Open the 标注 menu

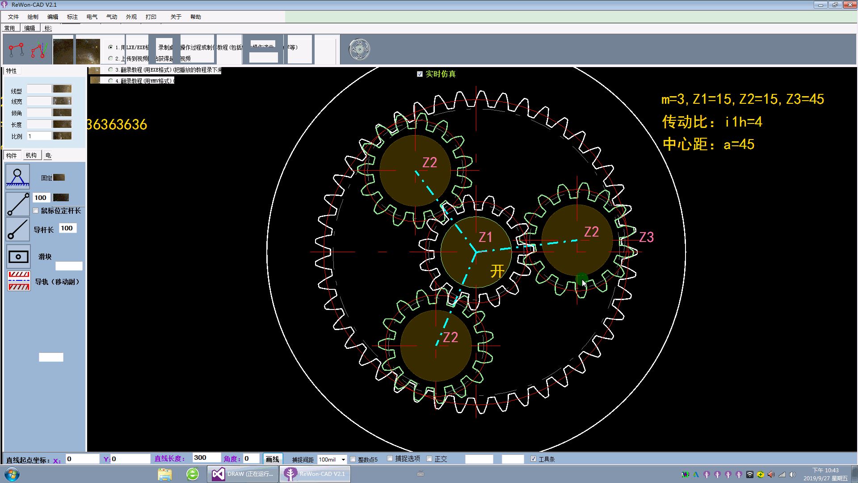72,17
